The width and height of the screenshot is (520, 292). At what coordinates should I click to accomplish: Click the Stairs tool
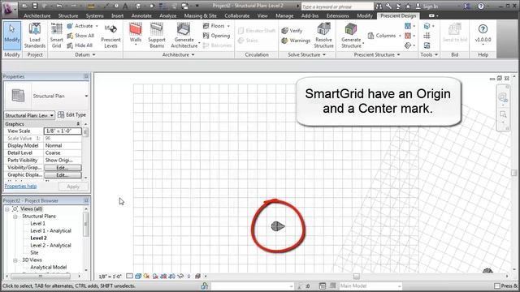pyautogui.click(x=248, y=41)
